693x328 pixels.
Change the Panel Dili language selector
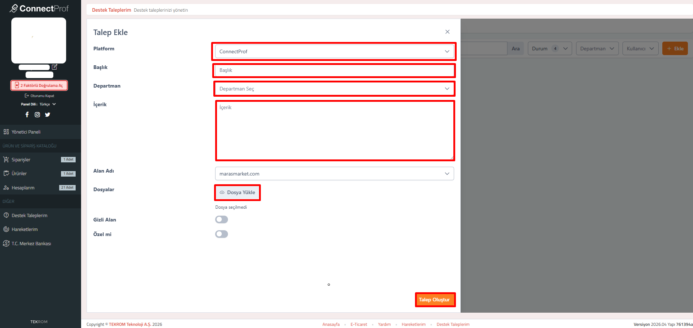click(x=47, y=104)
